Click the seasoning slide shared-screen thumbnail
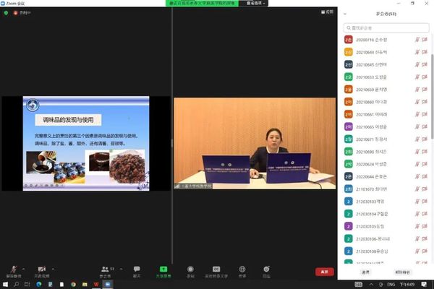 click(85, 143)
